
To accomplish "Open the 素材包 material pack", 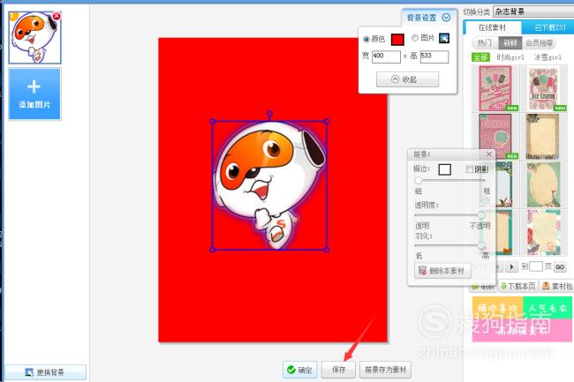I will pyautogui.click(x=557, y=286).
